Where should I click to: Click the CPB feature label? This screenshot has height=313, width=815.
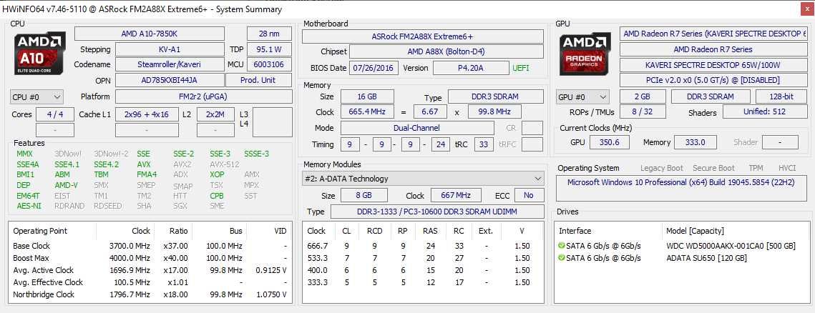point(217,196)
